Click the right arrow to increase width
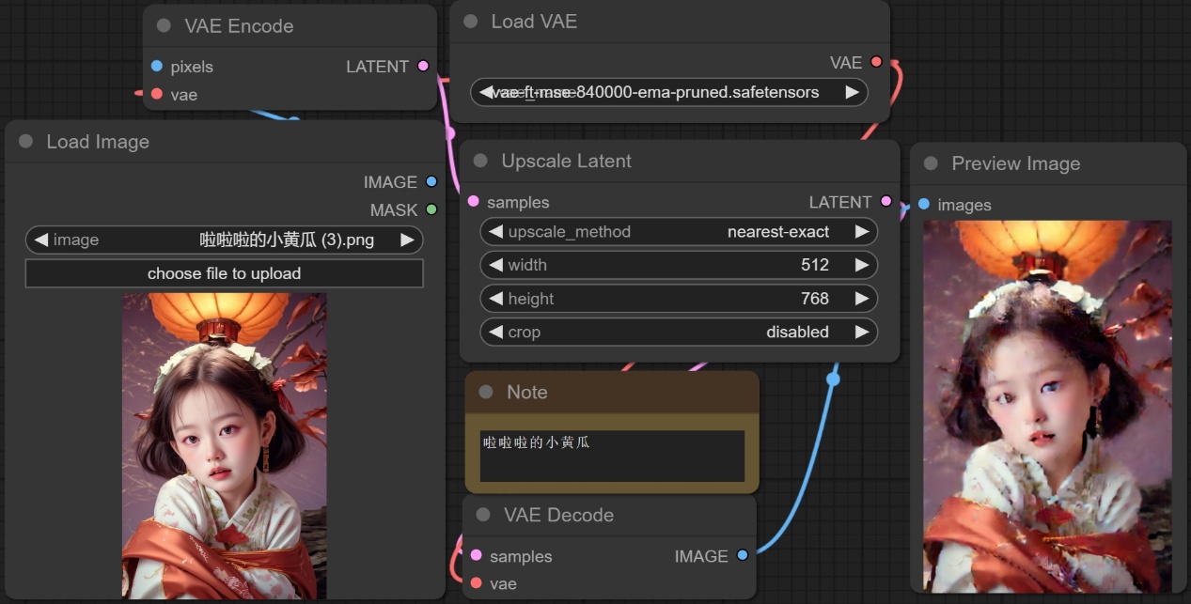Viewport: 1191px width, 604px height. point(861,265)
